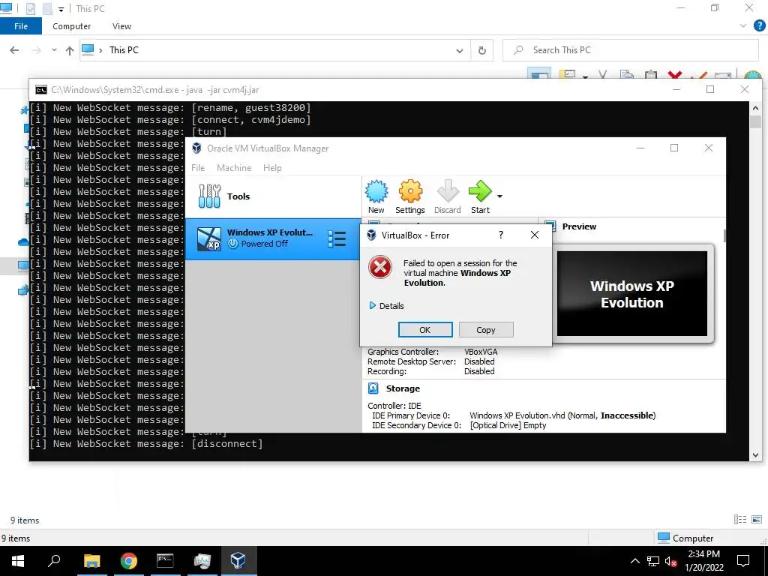Viewport: 768px width, 576px height.
Task: Click the Preview section header
Action: (579, 226)
